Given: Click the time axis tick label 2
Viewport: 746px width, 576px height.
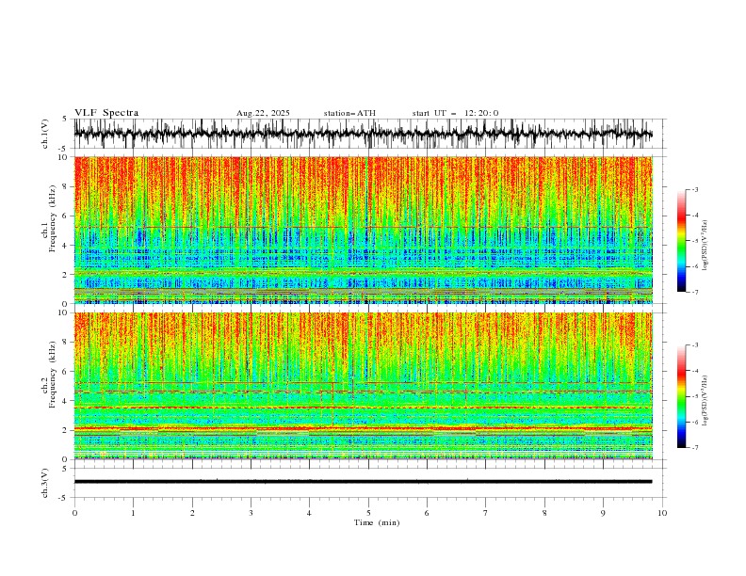Looking at the screenshot, I should click(x=192, y=513).
